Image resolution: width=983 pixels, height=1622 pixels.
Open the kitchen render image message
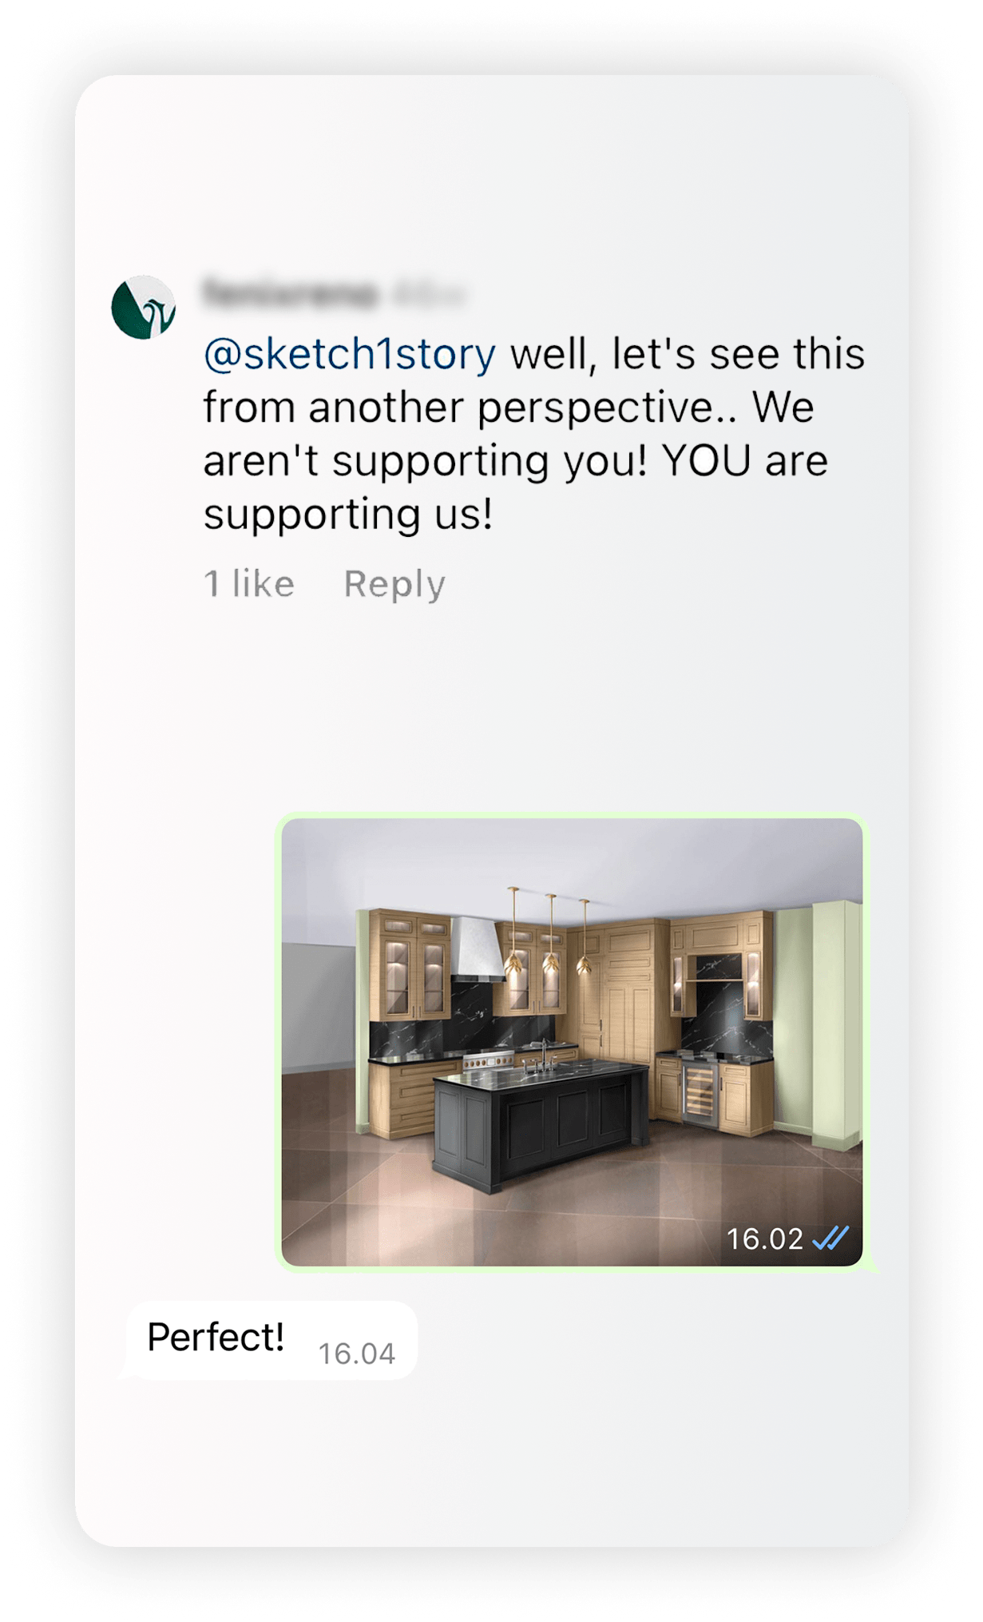[572, 1042]
